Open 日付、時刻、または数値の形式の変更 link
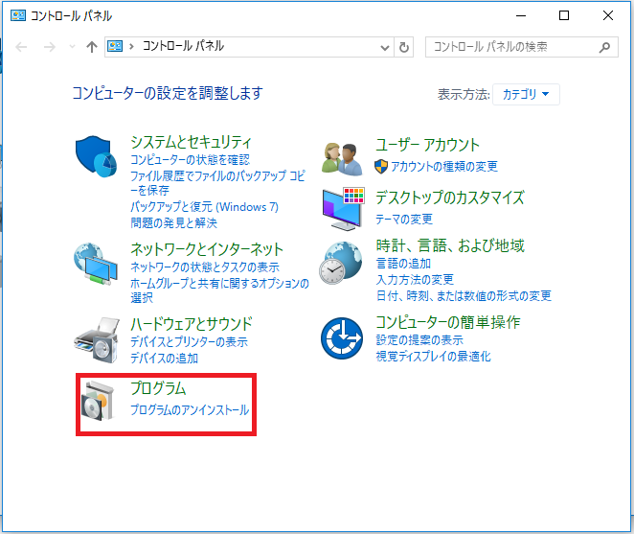Screen dimensions: 634x534 coord(464,296)
